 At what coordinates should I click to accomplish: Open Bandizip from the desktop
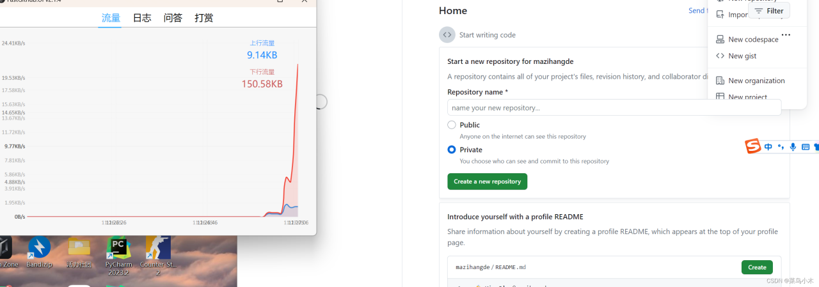[x=39, y=249]
